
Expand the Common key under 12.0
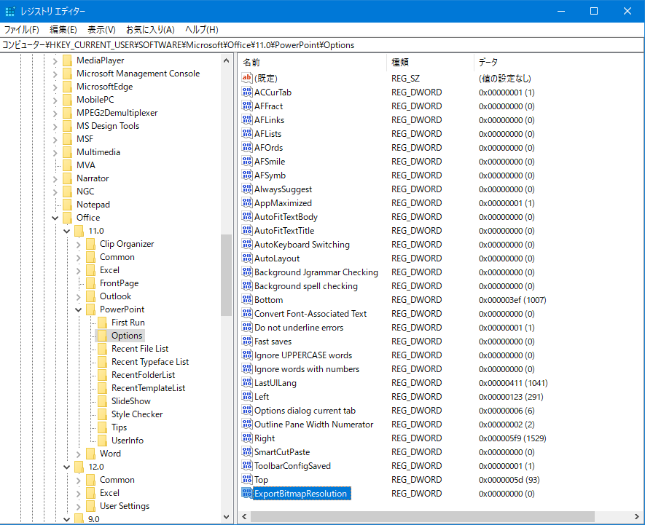coord(78,480)
